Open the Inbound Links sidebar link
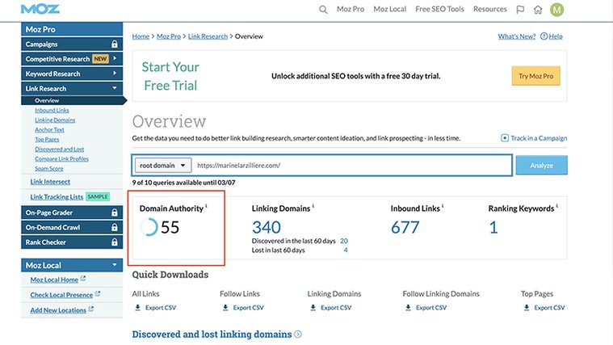The image size is (613, 345). 52,111
